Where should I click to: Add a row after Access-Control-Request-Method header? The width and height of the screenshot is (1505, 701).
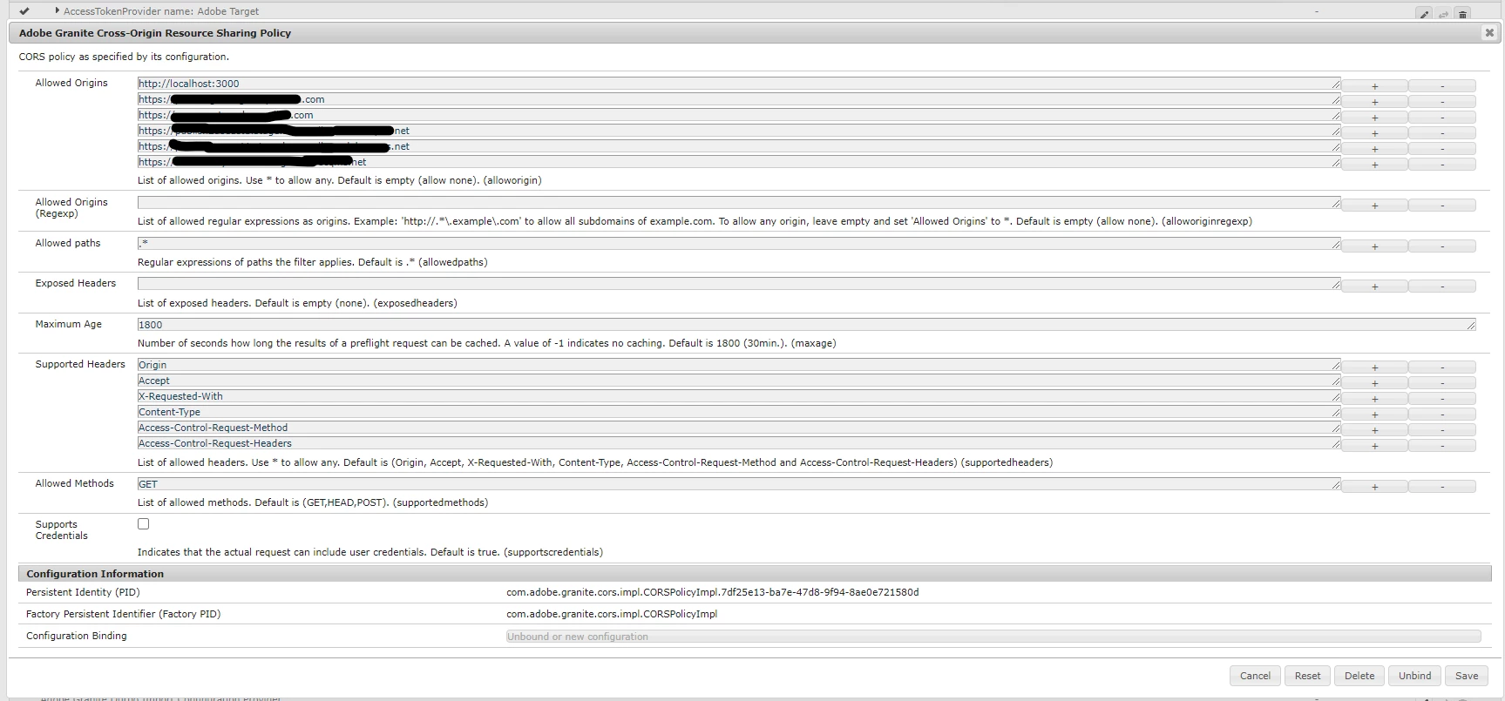pos(1374,430)
